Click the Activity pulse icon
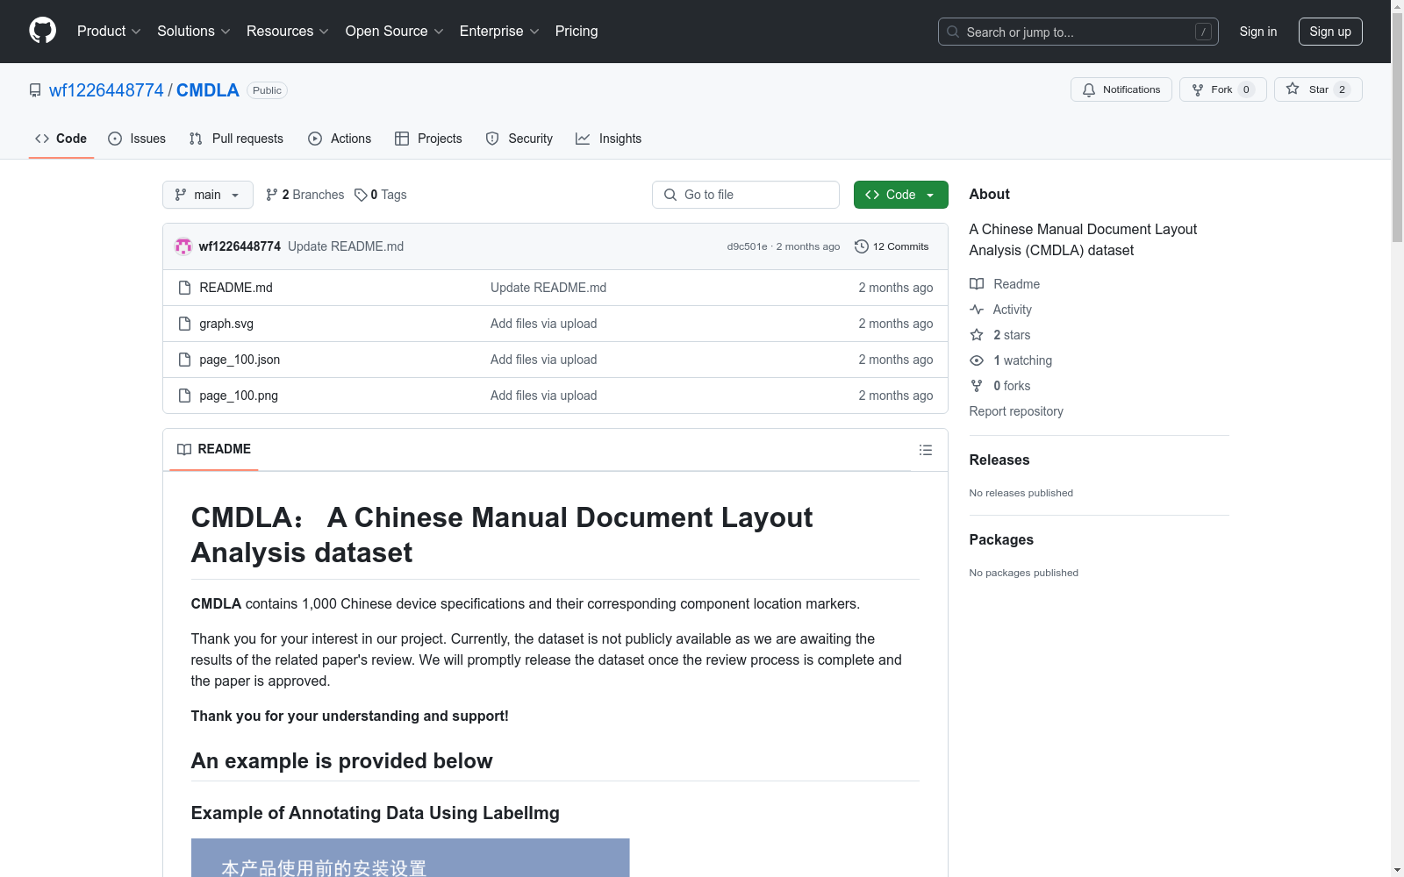This screenshot has width=1404, height=877. [x=977, y=310]
